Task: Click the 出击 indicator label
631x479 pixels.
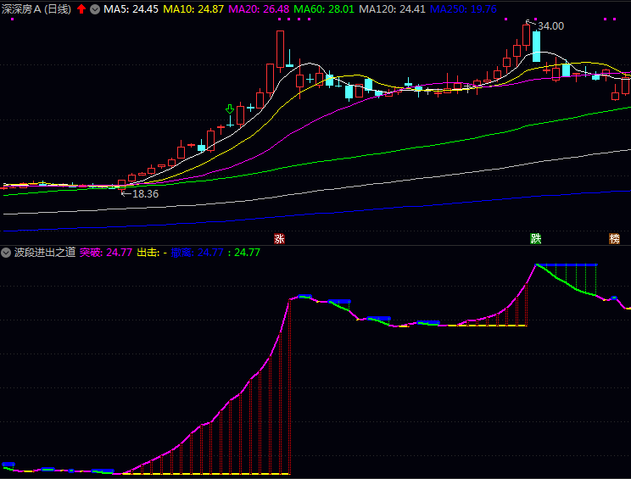Action: coord(151,252)
